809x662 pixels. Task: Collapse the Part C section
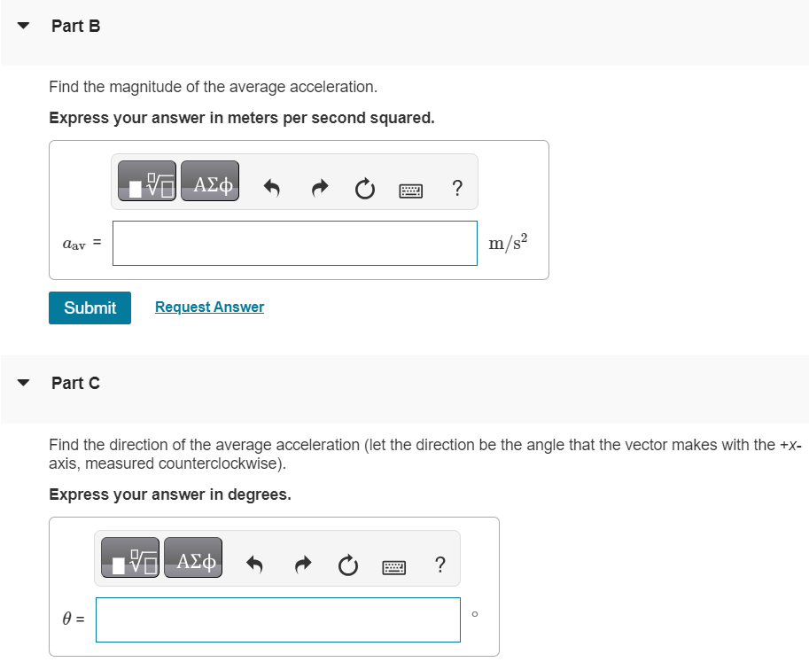(x=23, y=382)
